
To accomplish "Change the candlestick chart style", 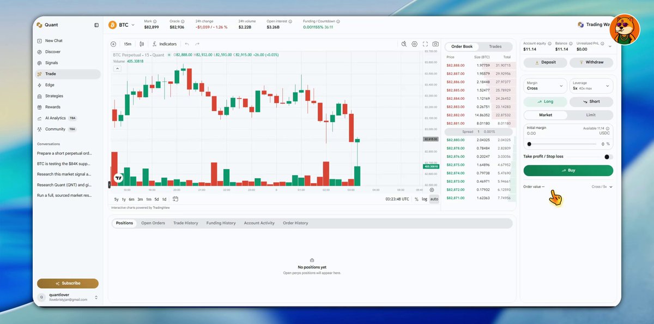I will click(x=142, y=44).
